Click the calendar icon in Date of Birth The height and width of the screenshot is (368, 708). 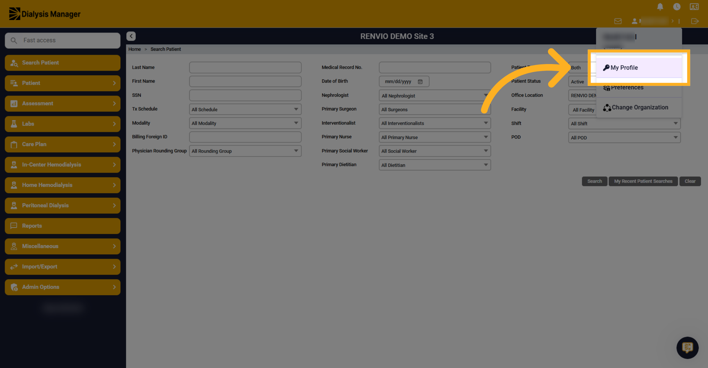click(x=420, y=82)
